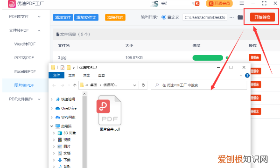Open the address bar history dropdown
The image size is (280, 168).
[x=135, y=85]
